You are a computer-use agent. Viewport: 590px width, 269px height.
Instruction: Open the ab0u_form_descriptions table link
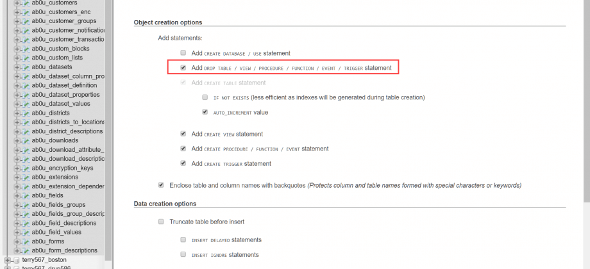pyautogui.click(x=64, y=250)
